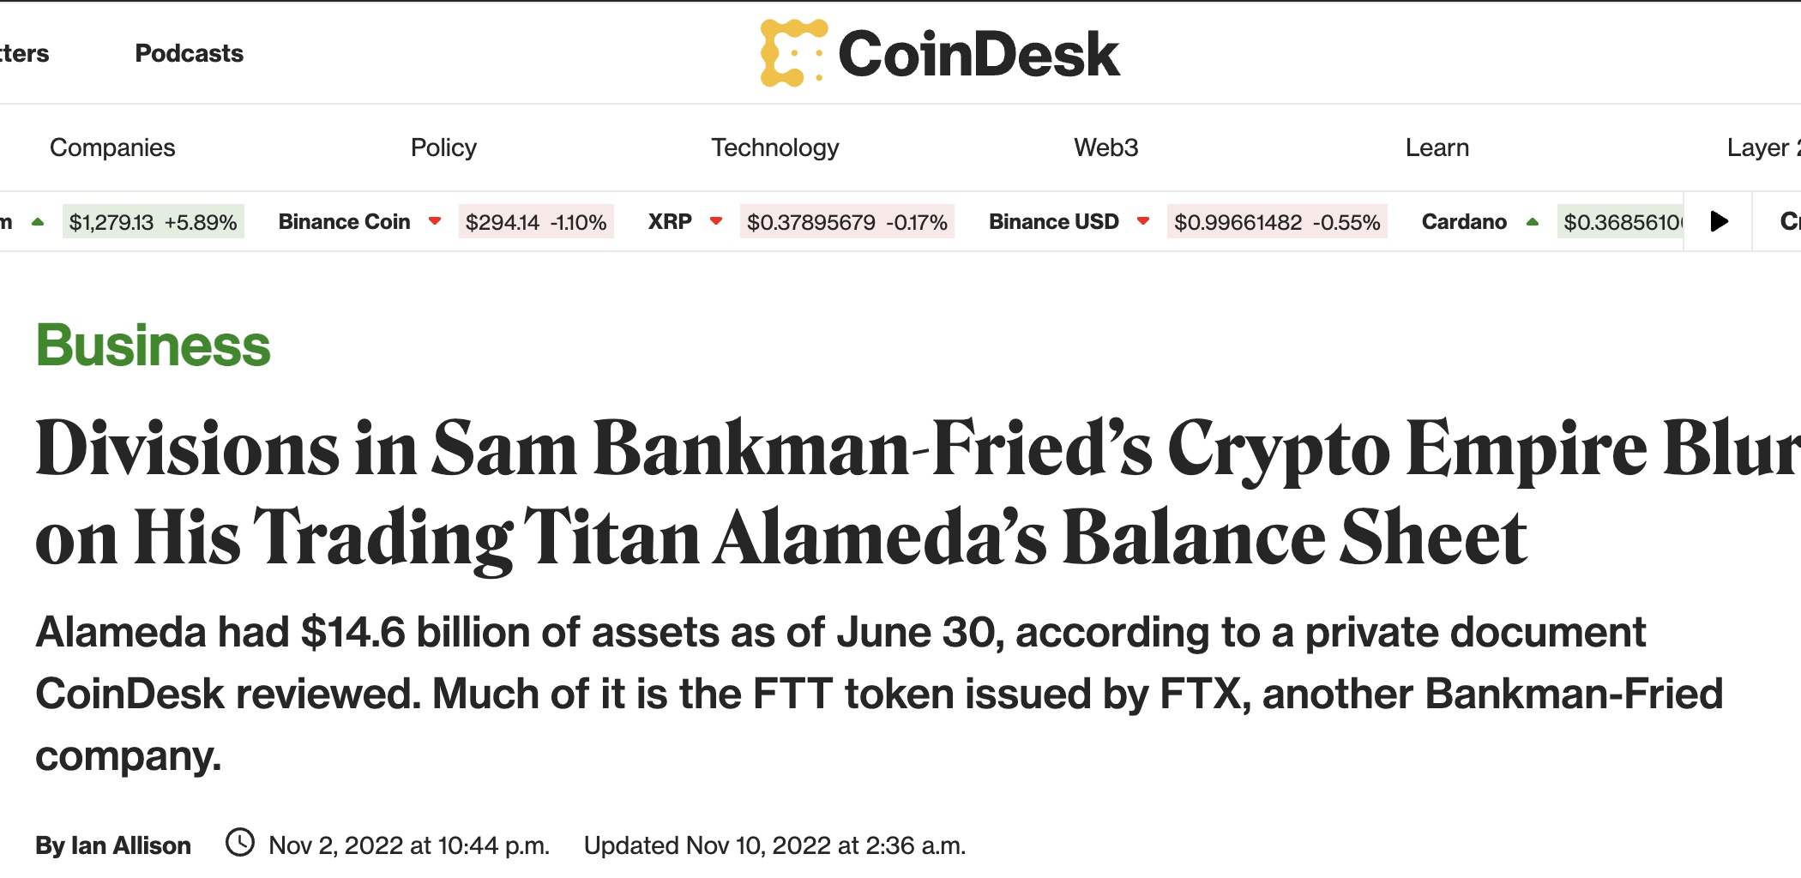The height and width of the screenshot is (878, 1801).
Task: Select the Policy navigation tab
Action: pyautogui.click(x=443, y=147)
